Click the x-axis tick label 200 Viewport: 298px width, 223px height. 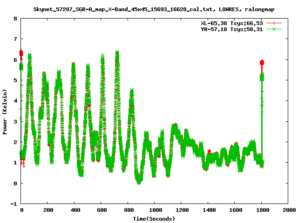click(x=48, y=210)
